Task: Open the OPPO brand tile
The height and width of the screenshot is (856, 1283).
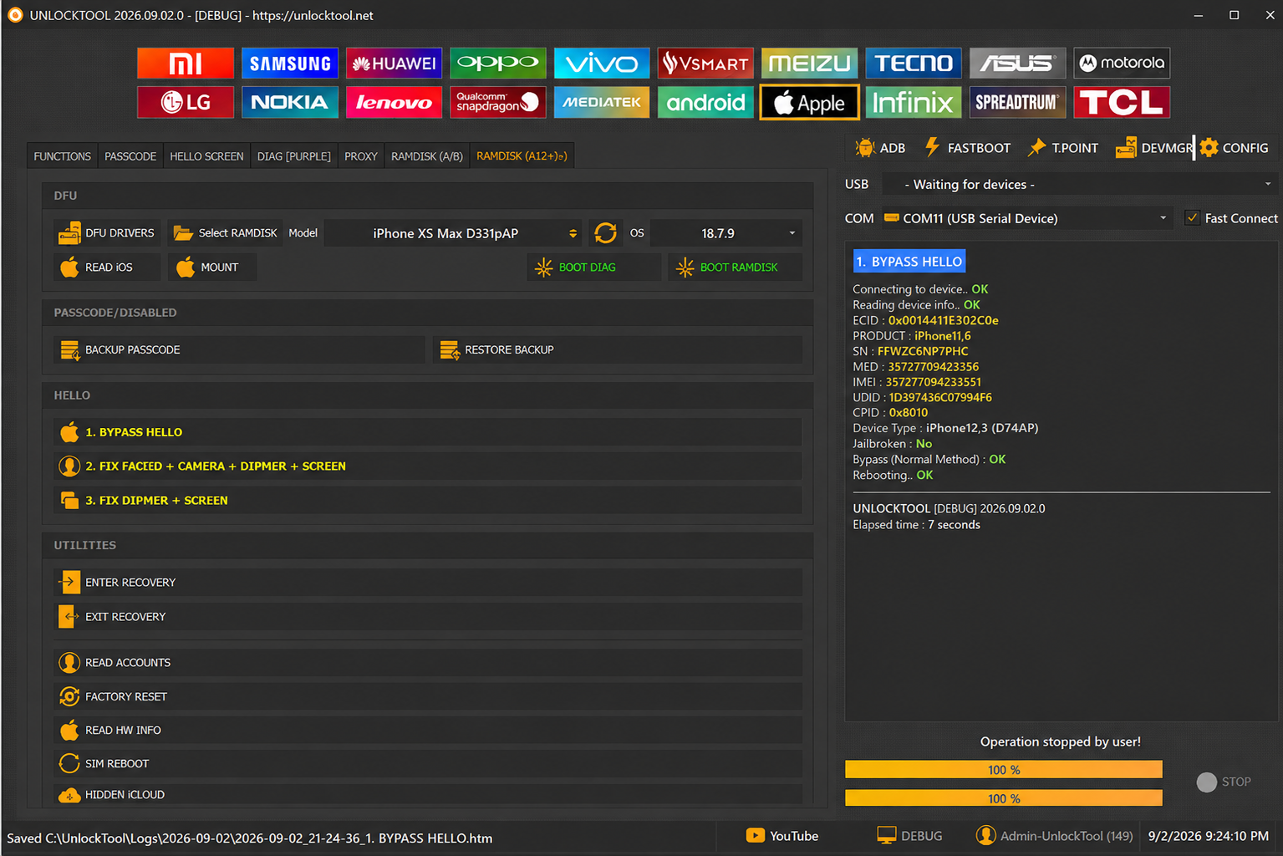Action: tap(497, 64)
